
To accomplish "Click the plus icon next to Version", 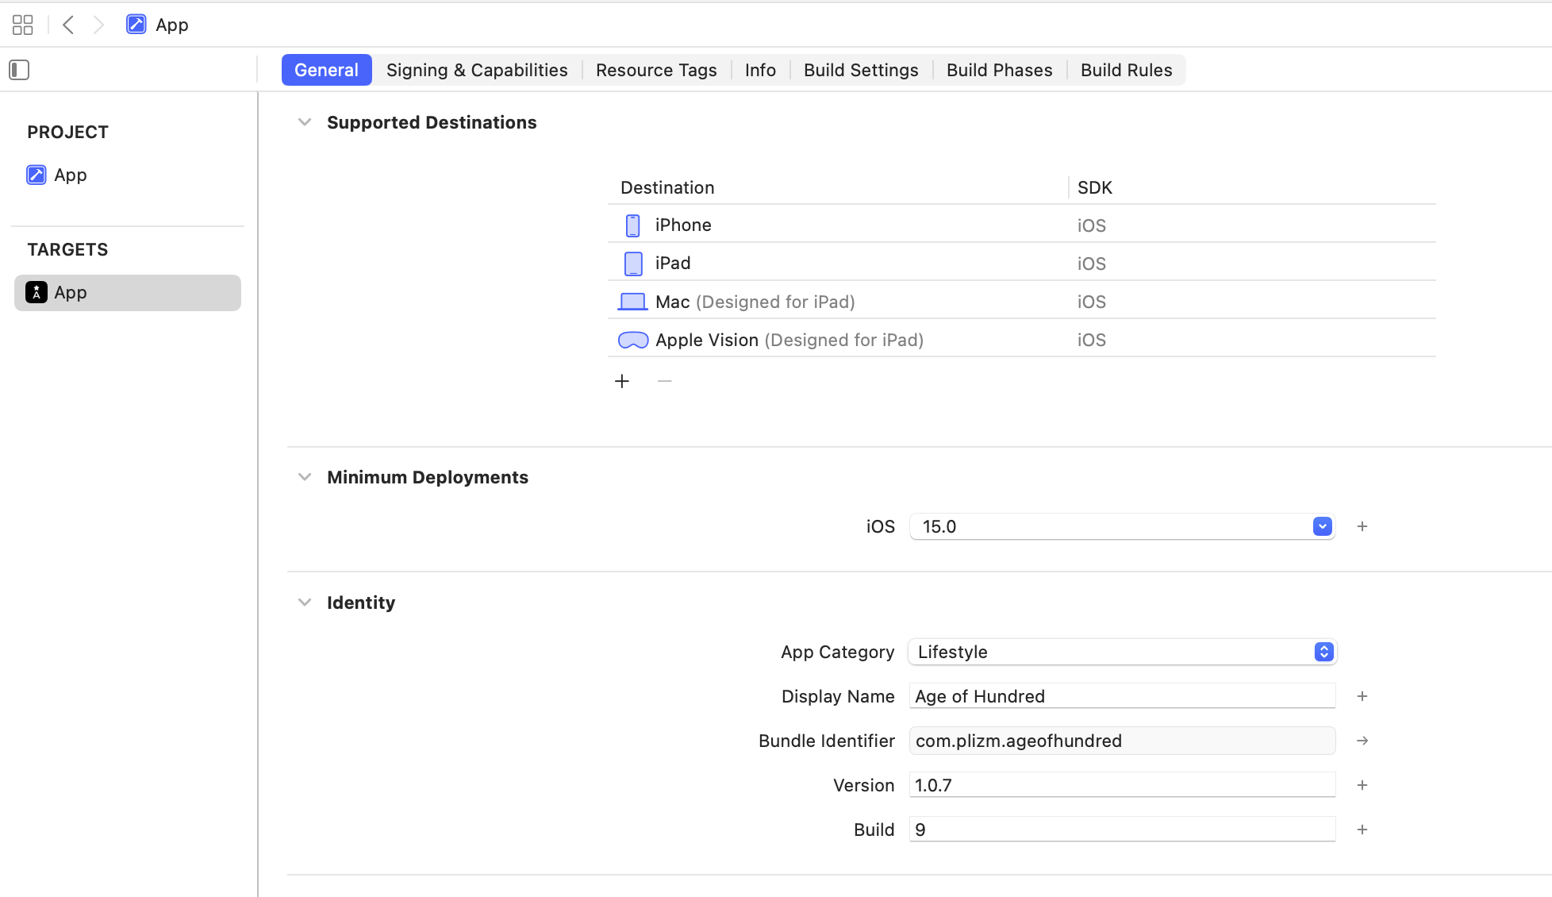I will (x=1362, y=785).
